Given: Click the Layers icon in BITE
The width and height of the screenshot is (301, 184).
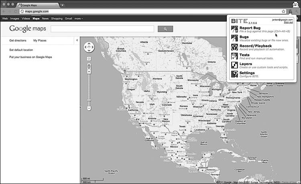Looking at the screenshot, I should coord(234,65).
